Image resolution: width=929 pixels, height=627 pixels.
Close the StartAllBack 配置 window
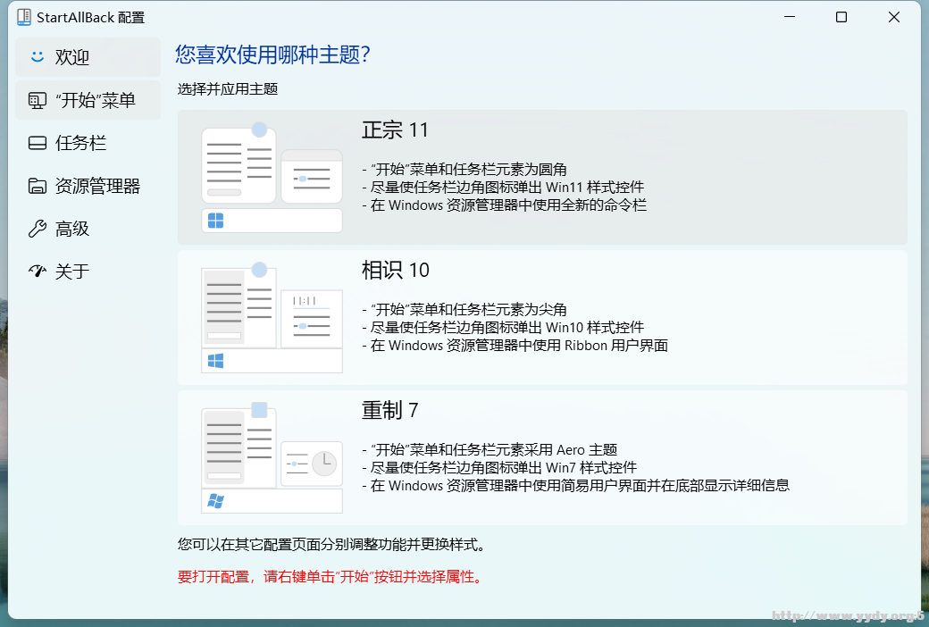894,17
